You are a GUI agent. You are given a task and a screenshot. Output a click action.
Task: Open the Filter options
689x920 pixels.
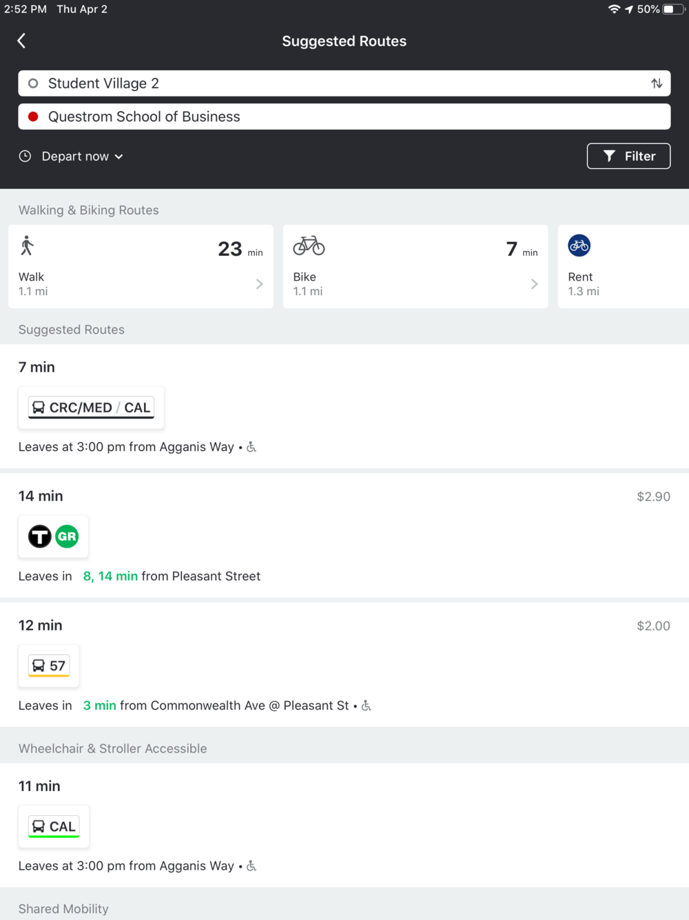point(628,157)
